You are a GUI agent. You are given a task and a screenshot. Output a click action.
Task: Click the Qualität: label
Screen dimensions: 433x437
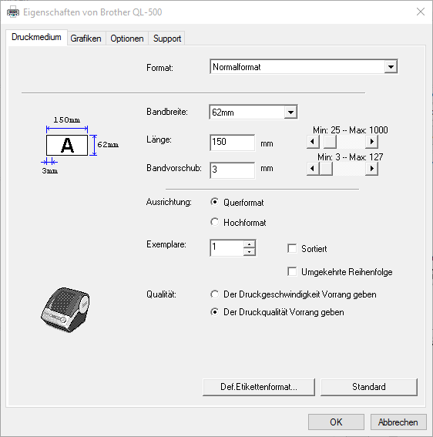click(x=161, y=294)
